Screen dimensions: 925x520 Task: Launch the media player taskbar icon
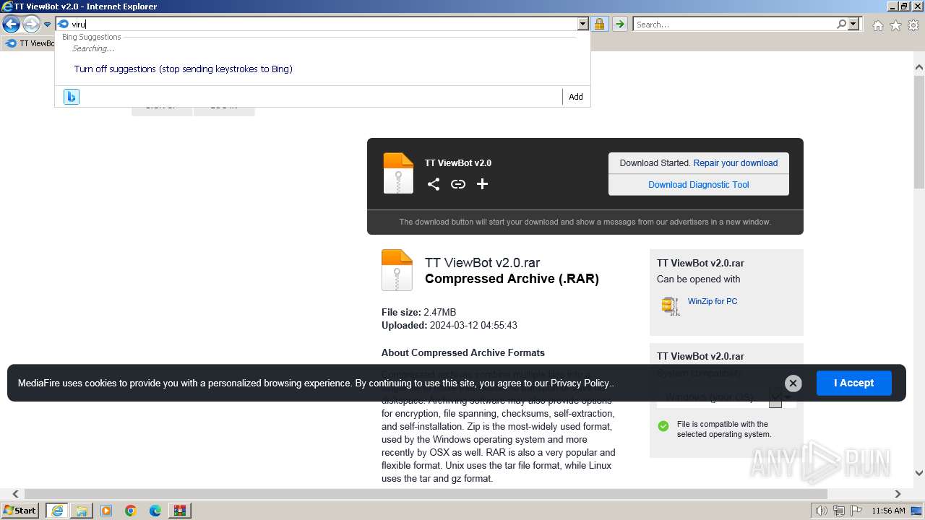(106, 511)
